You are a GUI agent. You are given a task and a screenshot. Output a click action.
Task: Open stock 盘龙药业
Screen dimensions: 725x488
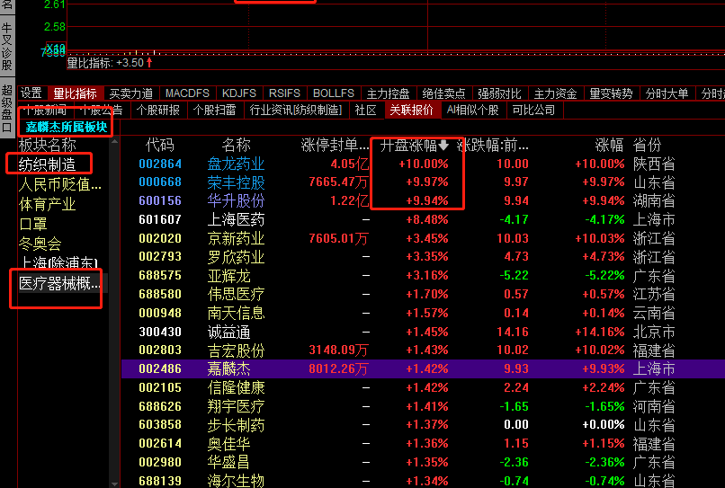[x=236, y=164]
